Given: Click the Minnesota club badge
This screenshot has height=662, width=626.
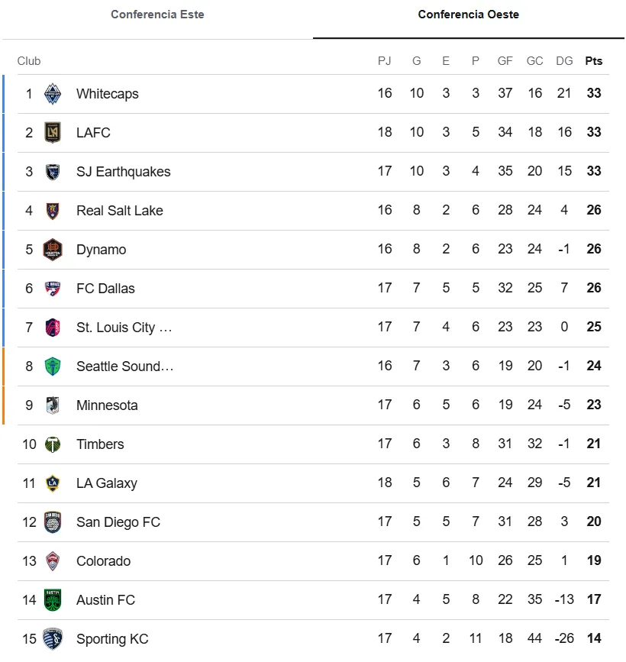Looking at the screenshot, I should 53,405.
